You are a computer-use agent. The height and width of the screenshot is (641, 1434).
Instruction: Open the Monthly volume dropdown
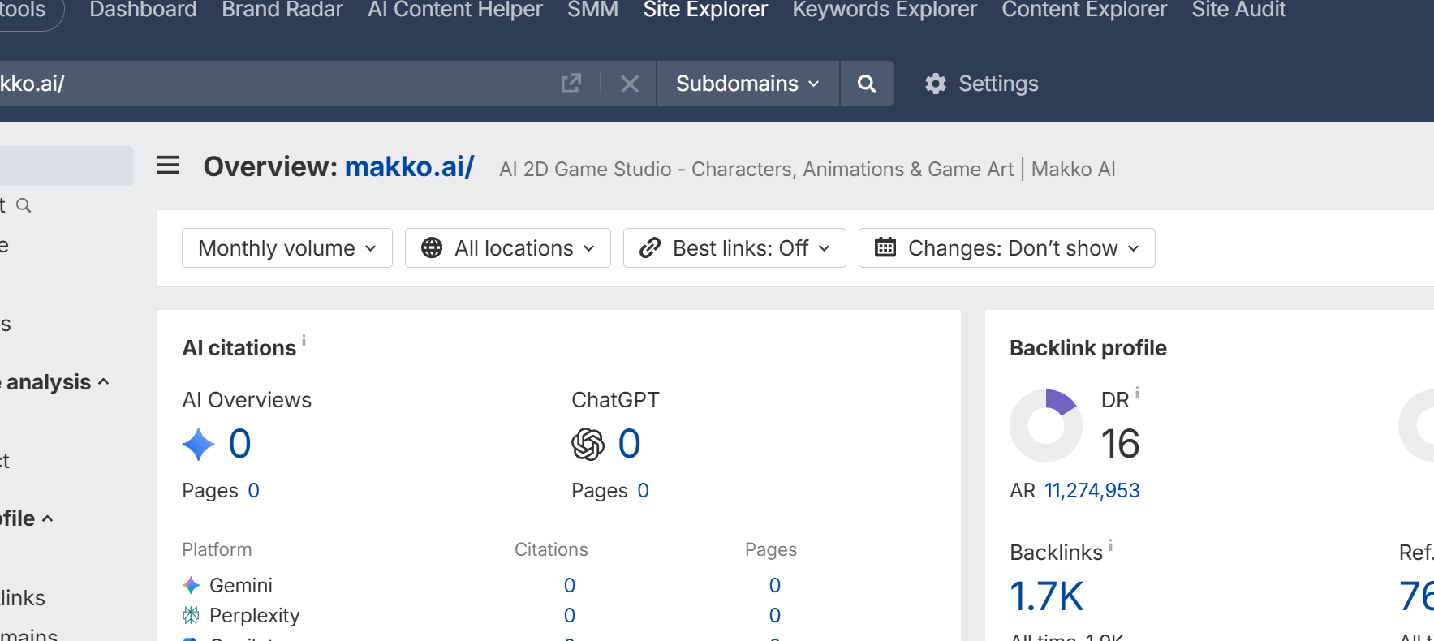pyautogui.click(x=287, y=247)
